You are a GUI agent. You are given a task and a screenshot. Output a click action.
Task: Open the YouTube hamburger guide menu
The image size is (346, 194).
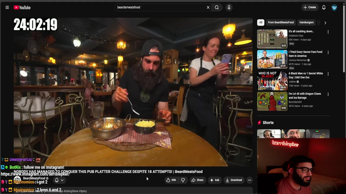(x=7, y=8)
